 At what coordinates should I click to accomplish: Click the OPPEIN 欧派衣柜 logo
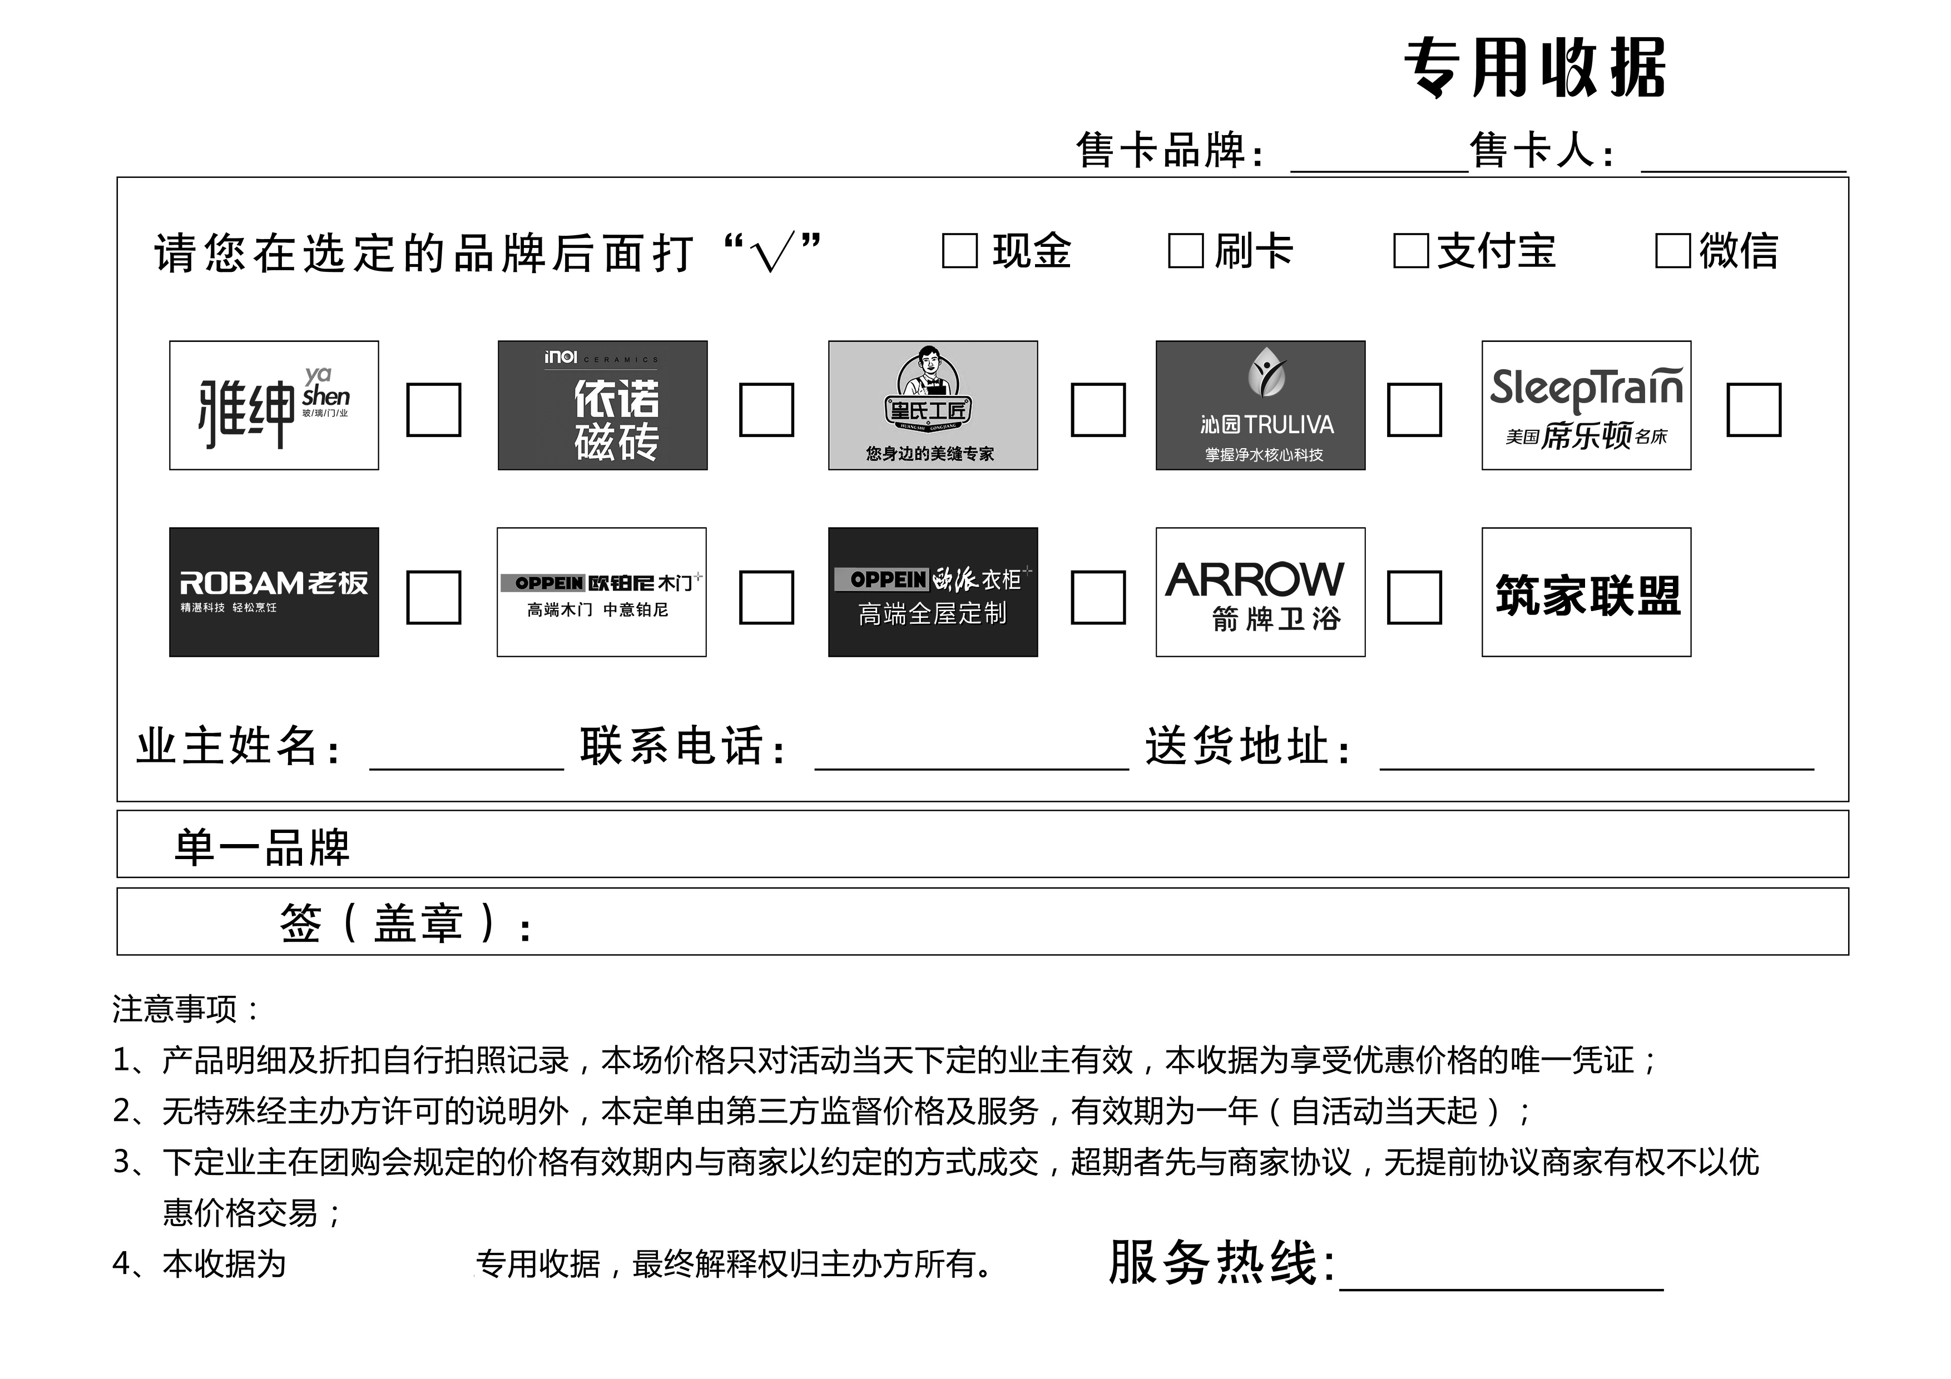(933, 592)
